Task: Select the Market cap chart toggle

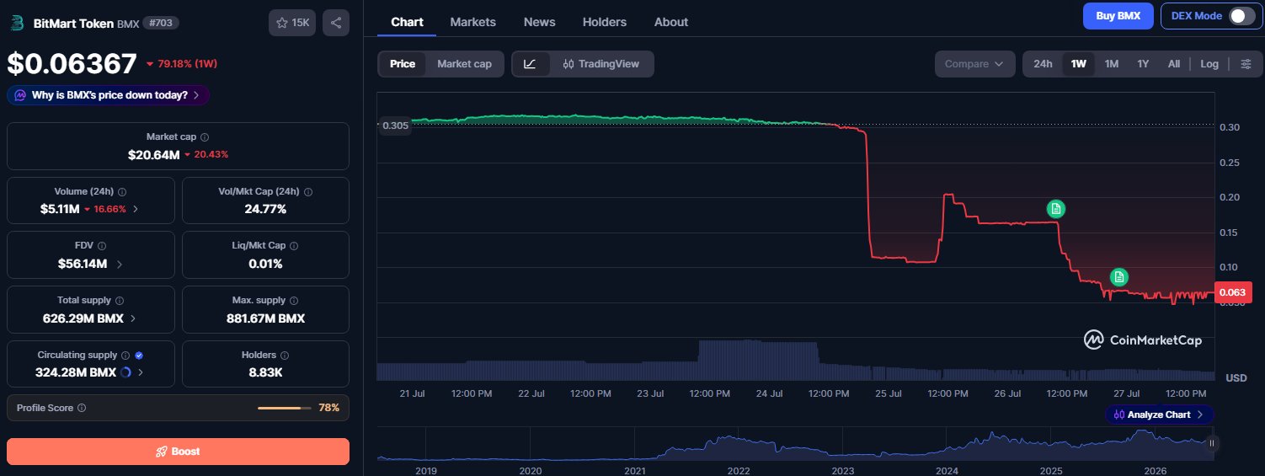Action: 464,64
